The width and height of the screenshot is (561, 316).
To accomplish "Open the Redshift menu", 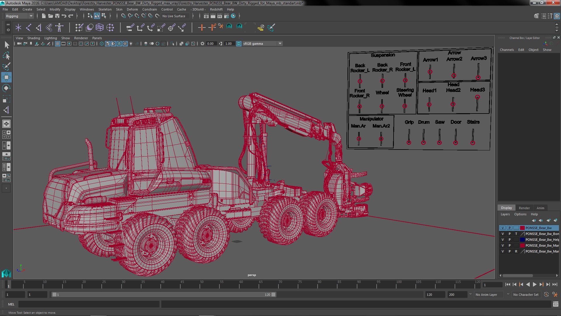I will 216,9.
